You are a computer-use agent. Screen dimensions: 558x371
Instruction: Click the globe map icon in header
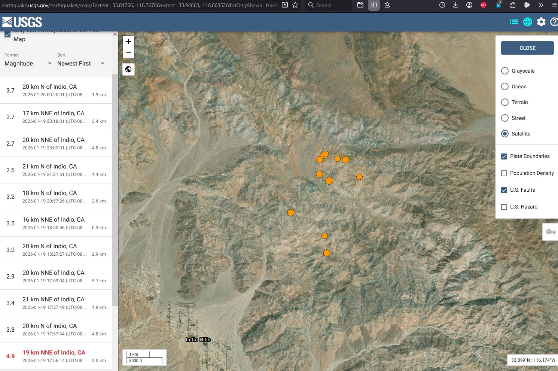[x=527, y=22]
